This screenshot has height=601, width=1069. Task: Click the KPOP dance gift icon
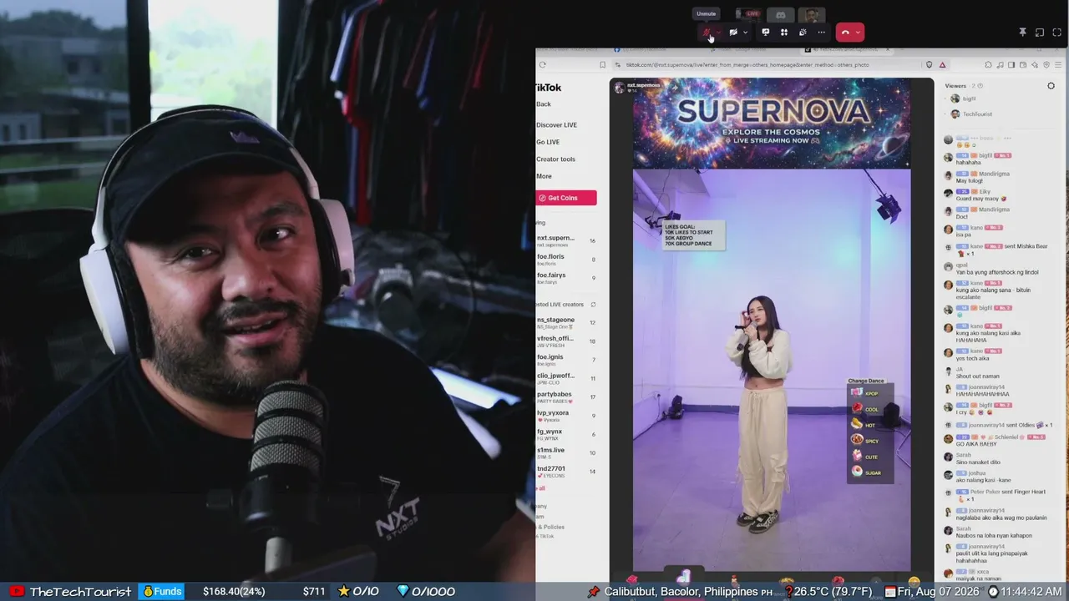[857, 393]
